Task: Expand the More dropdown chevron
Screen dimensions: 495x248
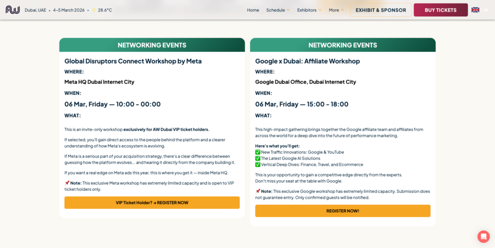Action: point(342,10)
